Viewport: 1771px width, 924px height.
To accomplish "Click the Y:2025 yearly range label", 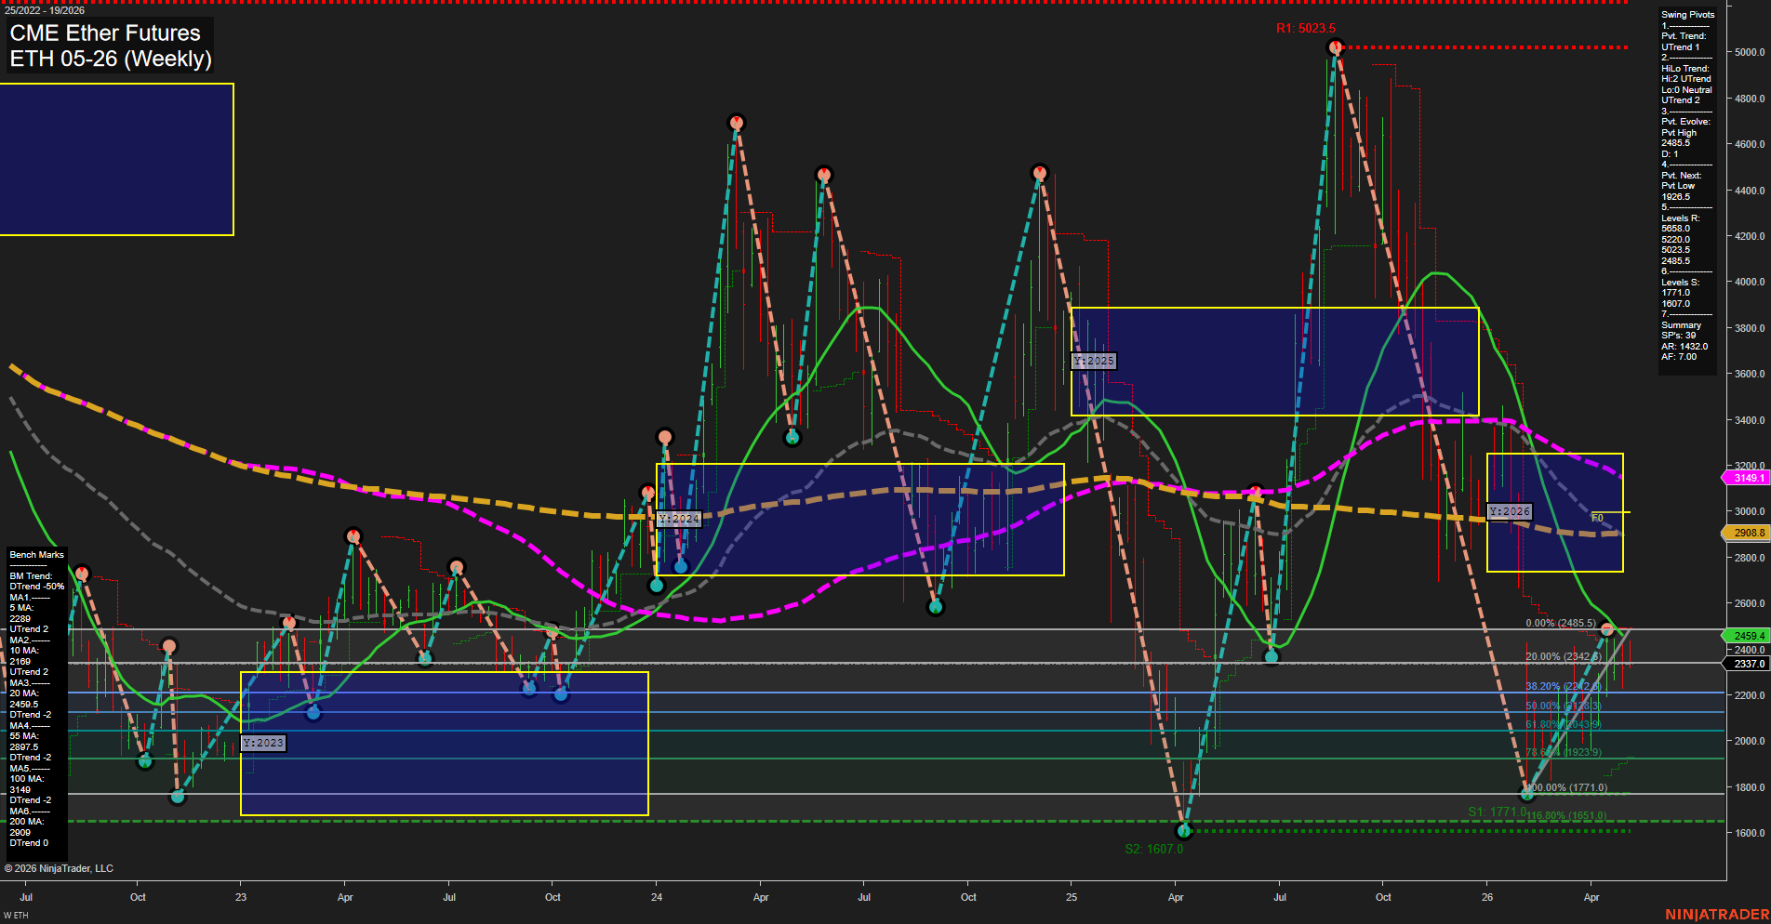I will coord(1094,361).
